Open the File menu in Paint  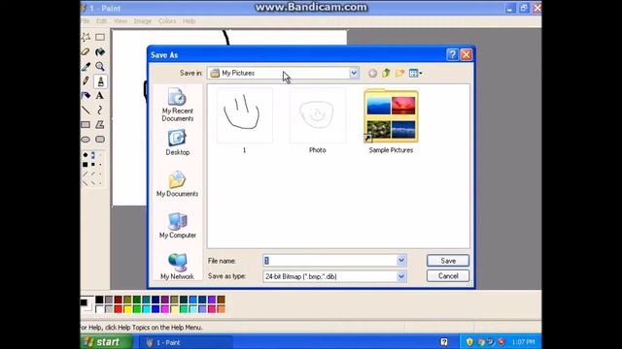click(x=86, y=21)
